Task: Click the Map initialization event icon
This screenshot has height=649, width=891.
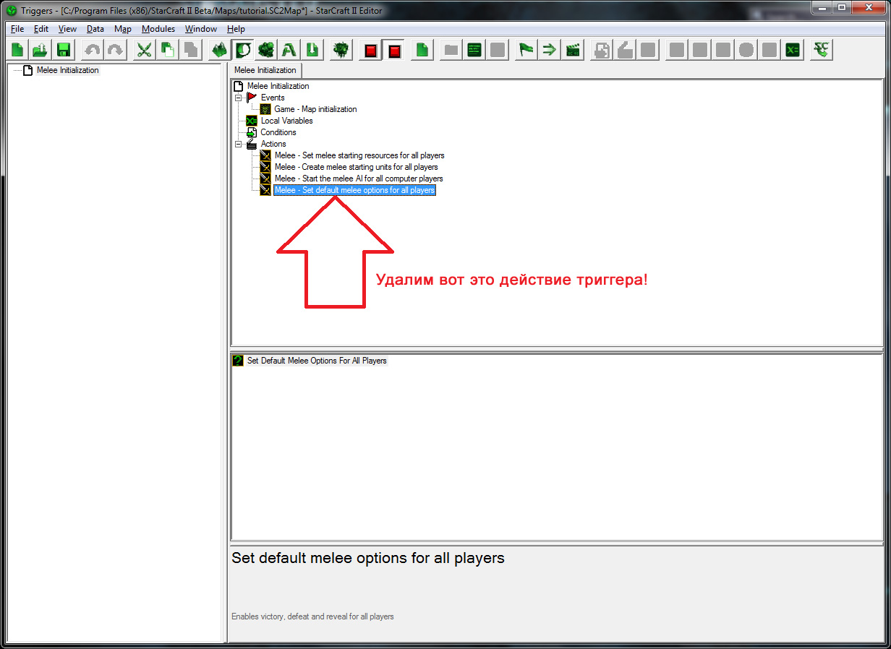Action: (265, 109)
